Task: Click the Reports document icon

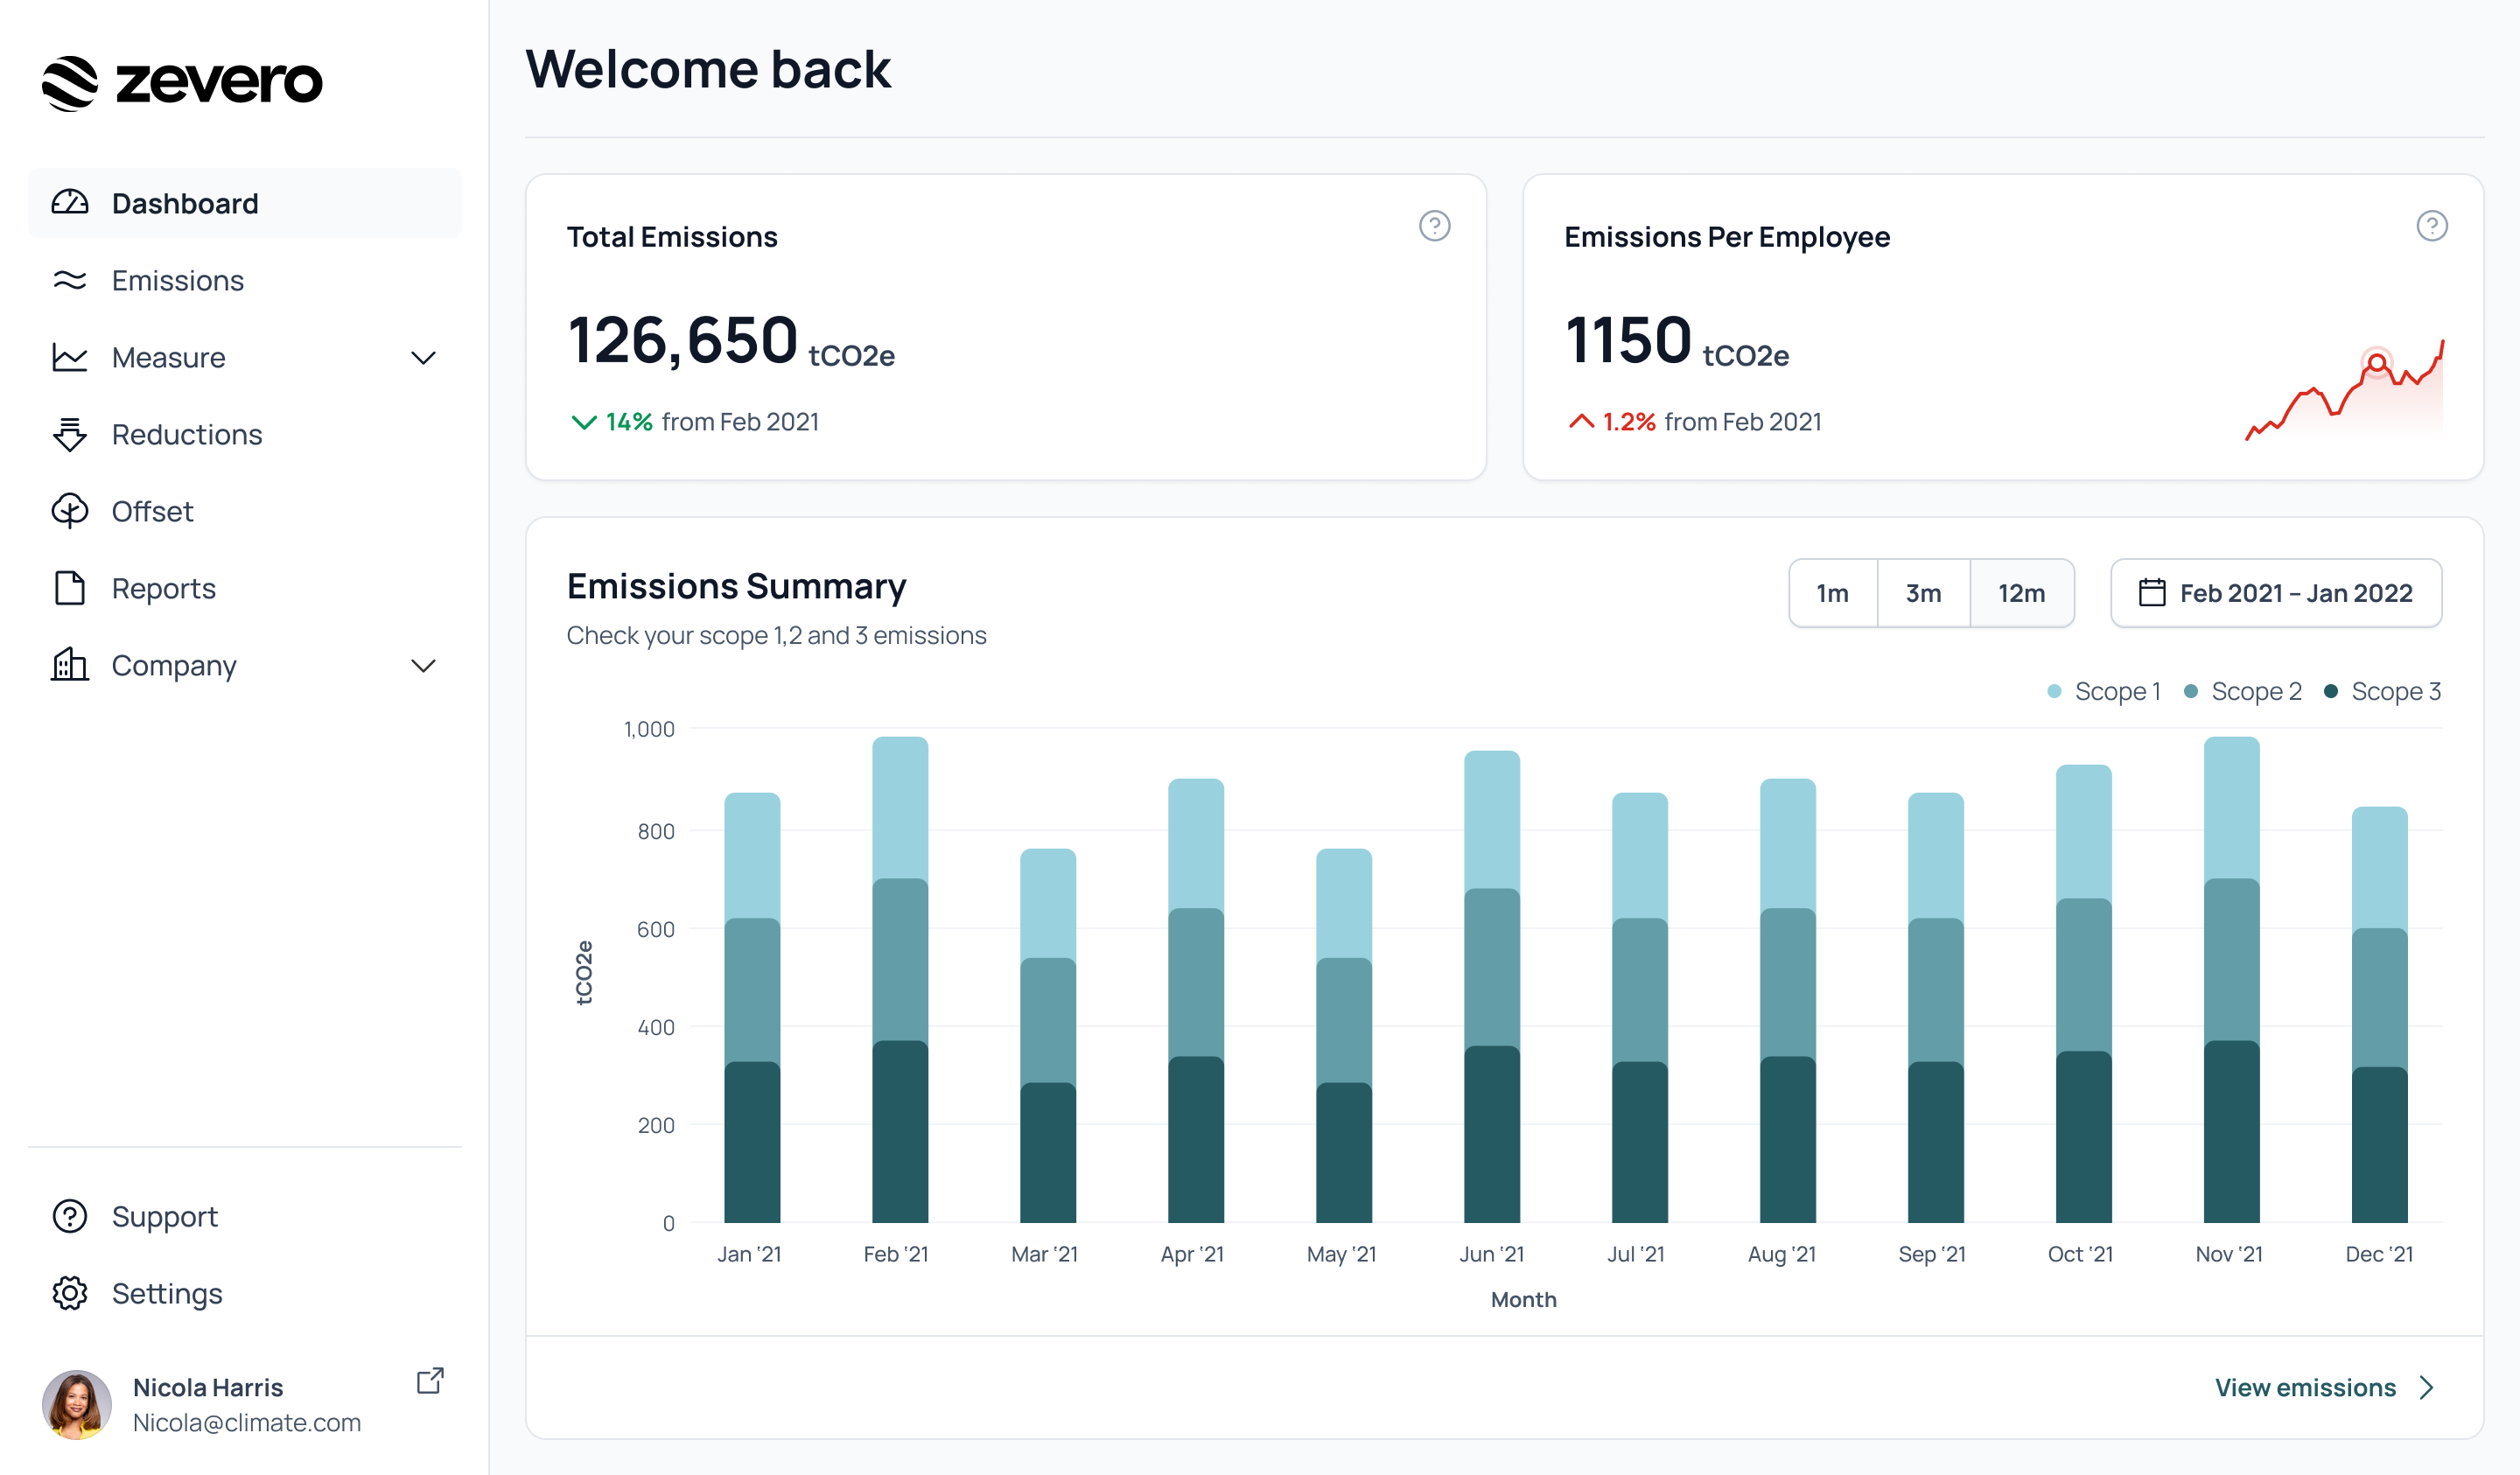Action: [x=70, y=588]
